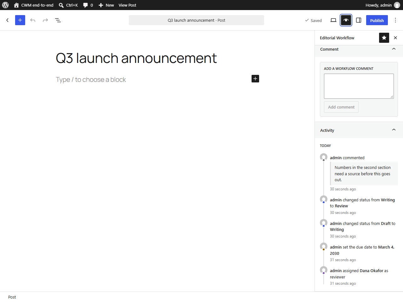Open the WordPress logo menu
This screenshot has height=302, width=403.
(5, 5)
